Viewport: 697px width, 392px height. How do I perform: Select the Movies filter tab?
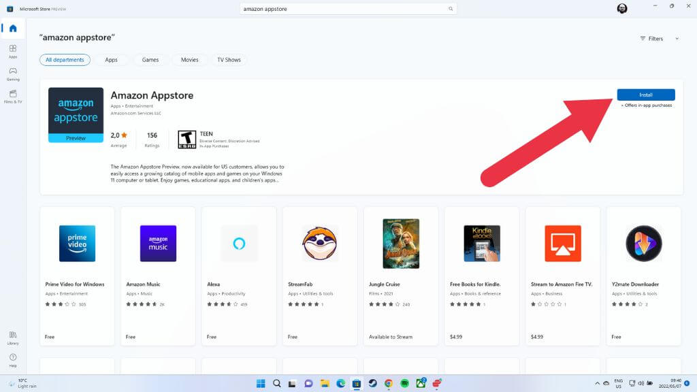coord(190,60)
